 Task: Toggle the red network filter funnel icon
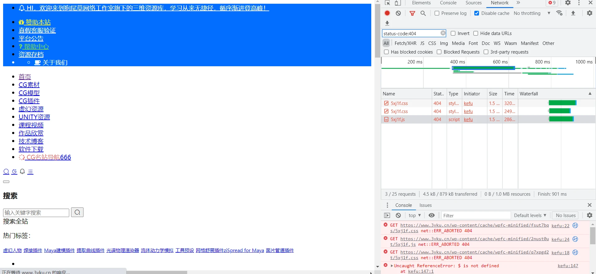[x=412, y=13]
